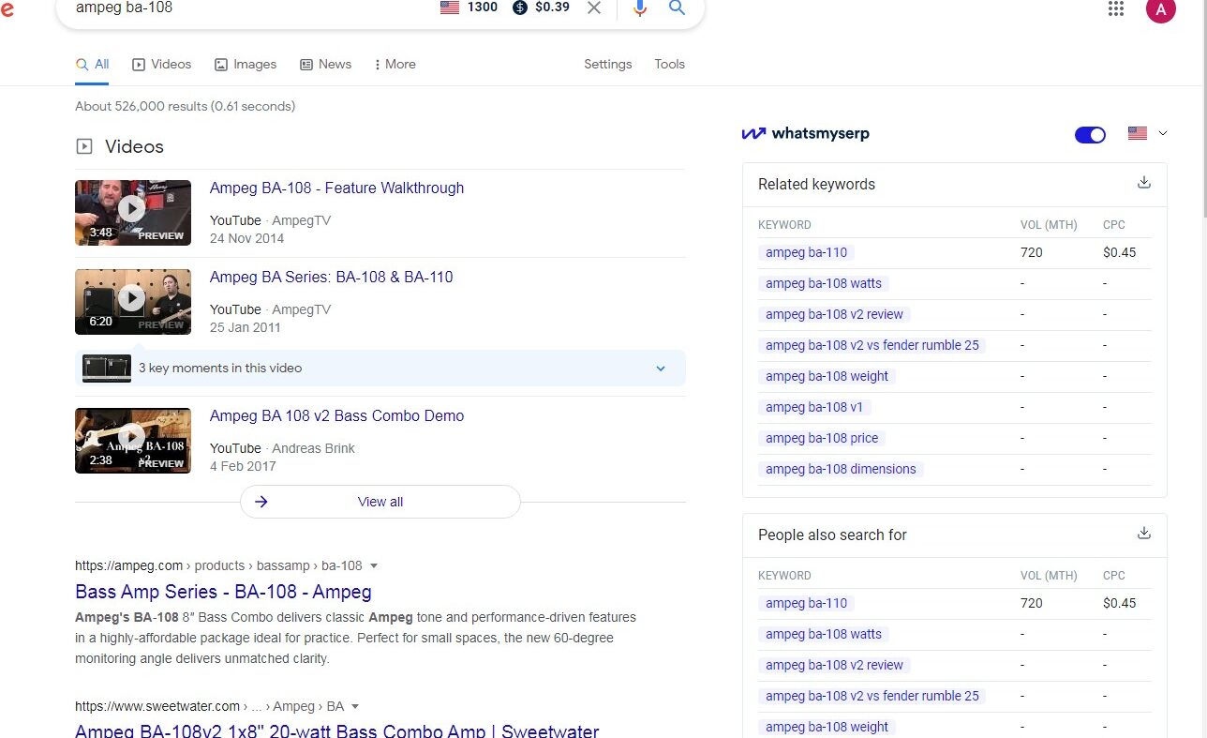Select ampeg ba-110 under People also search for

pyautogui.click(x=806, y=603)
